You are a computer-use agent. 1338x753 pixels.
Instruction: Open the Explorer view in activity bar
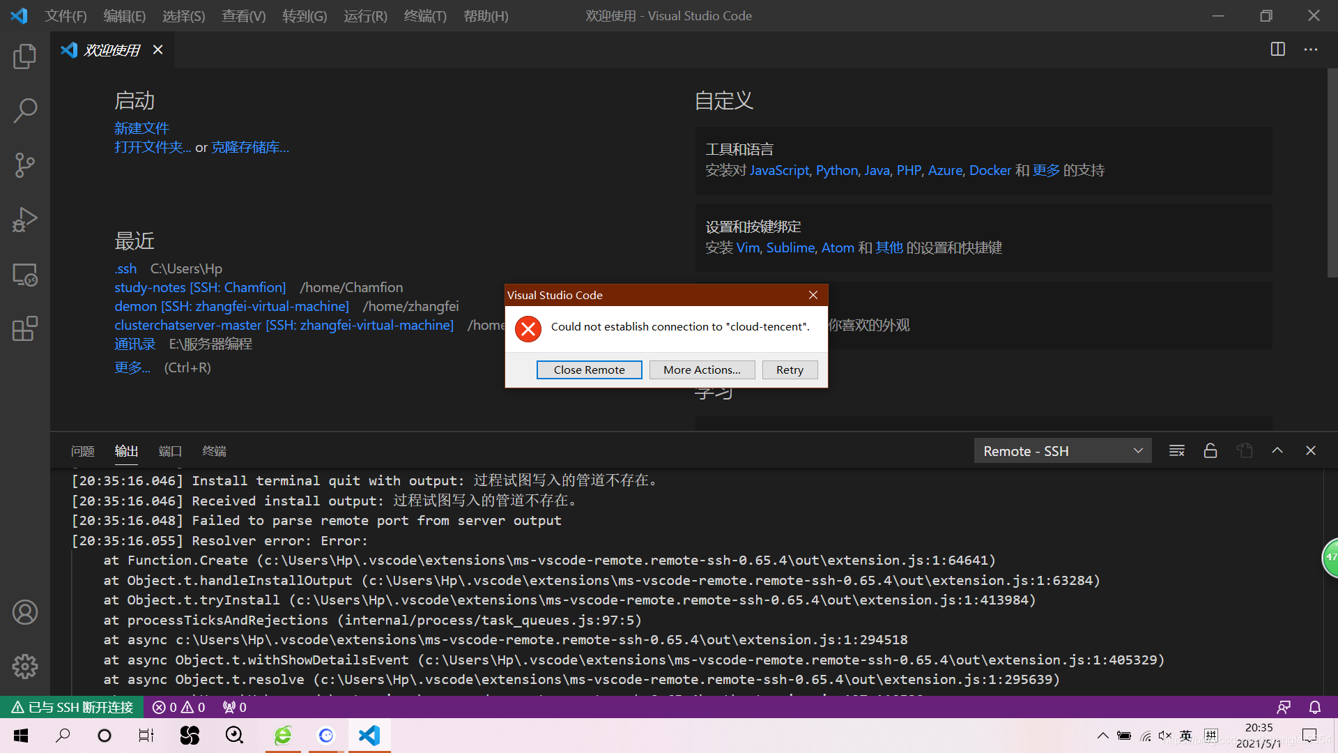point(24,56)
